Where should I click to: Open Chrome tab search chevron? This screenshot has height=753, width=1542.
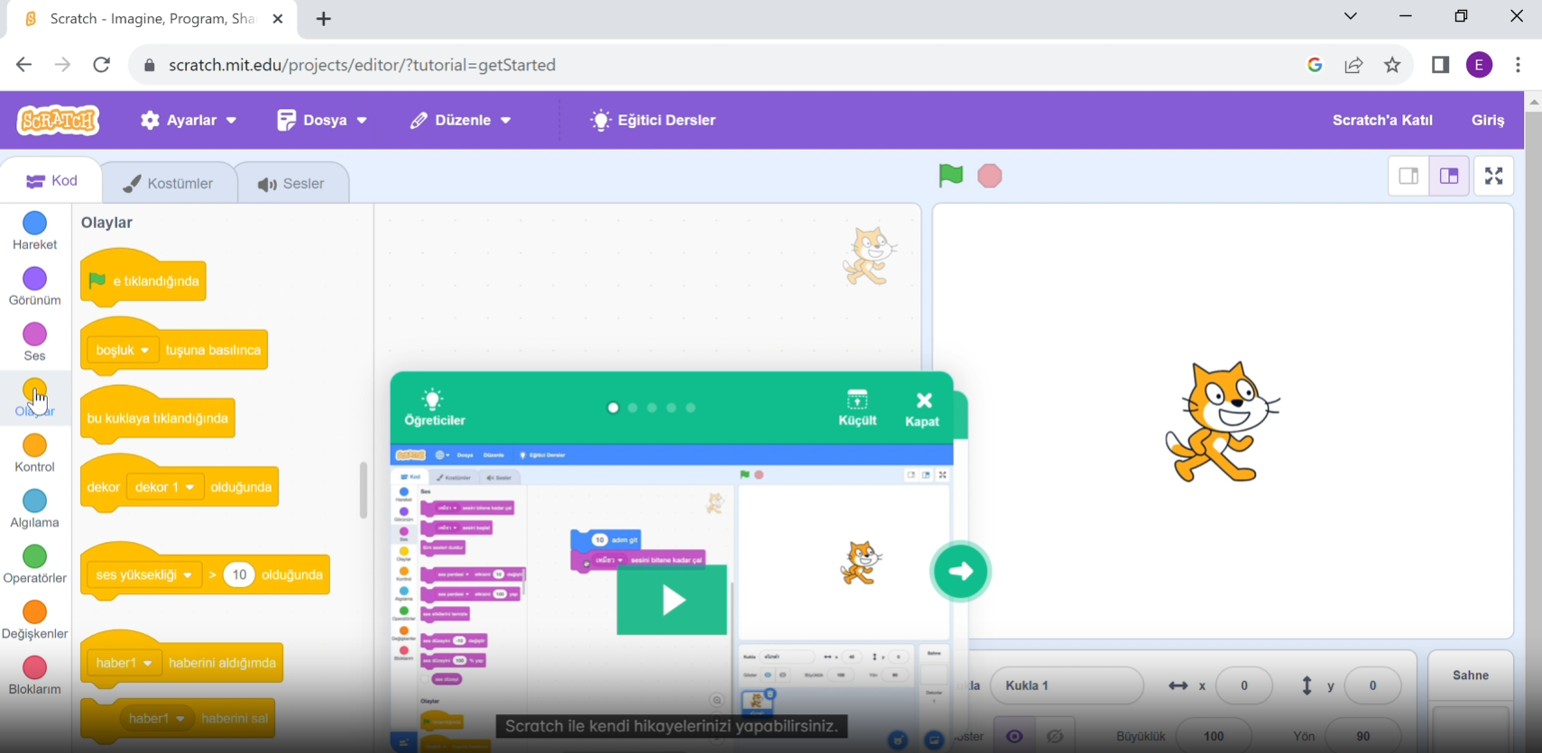[x=1351, y=16]
